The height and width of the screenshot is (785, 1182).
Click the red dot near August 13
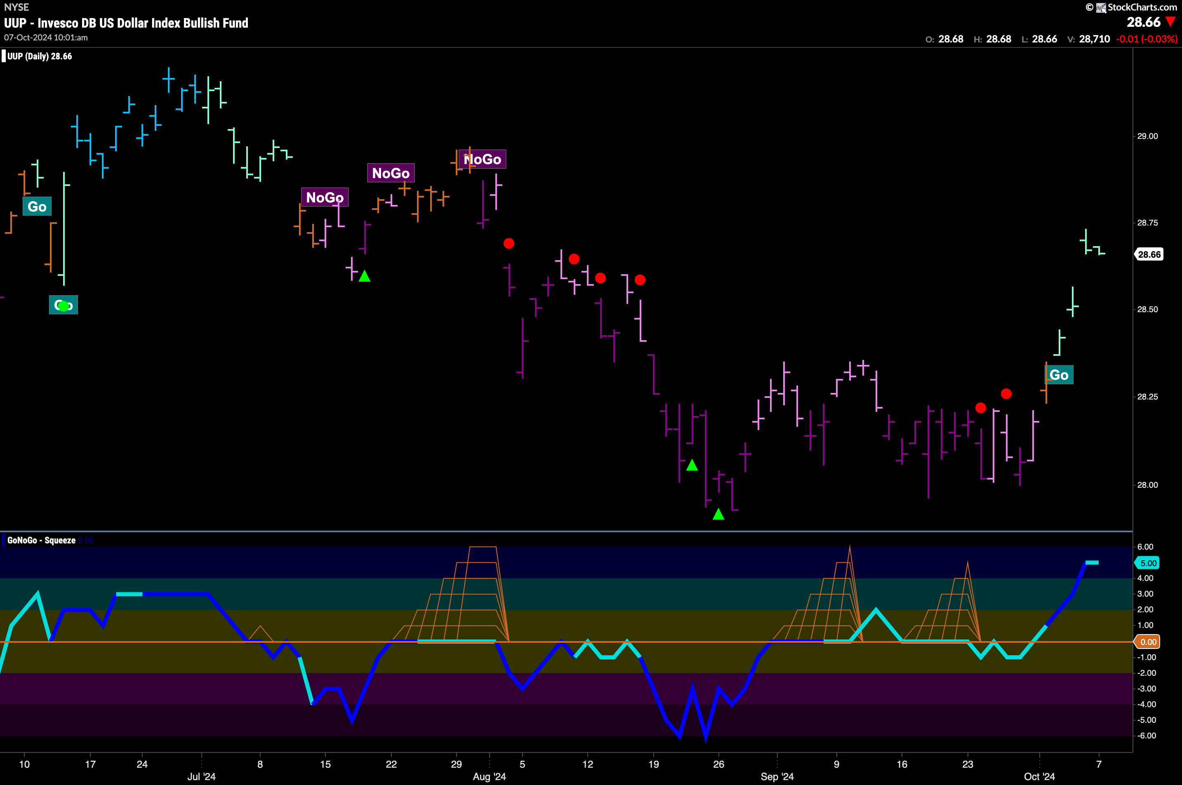tap(600, 278)
